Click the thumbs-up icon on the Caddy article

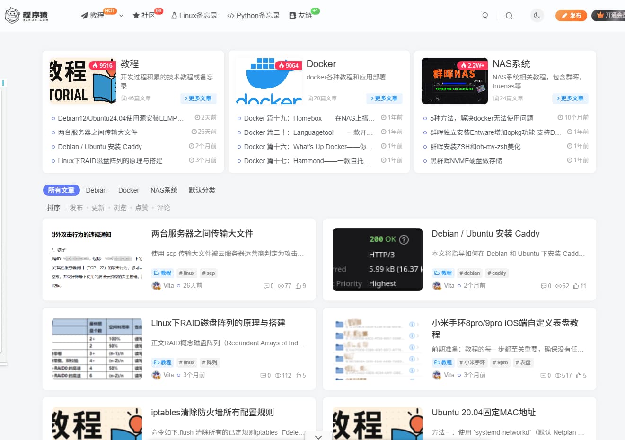coord(577,286)
